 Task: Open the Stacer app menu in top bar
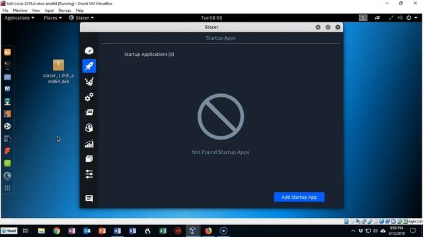point(81,18)
